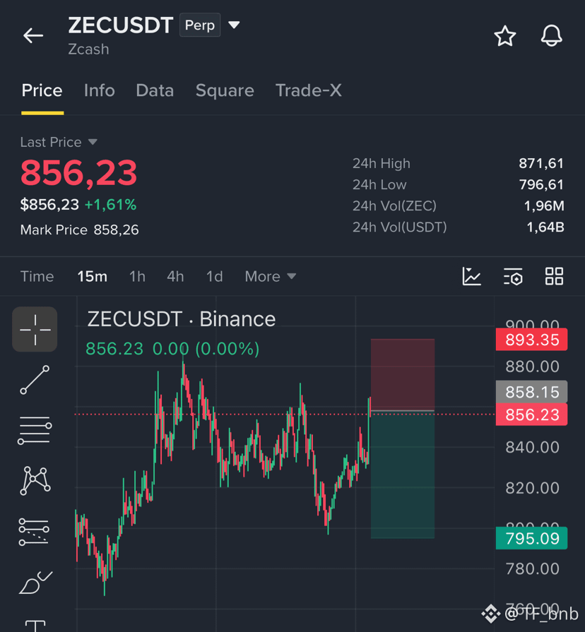Select the brush drawing tool

pos(35,583)
